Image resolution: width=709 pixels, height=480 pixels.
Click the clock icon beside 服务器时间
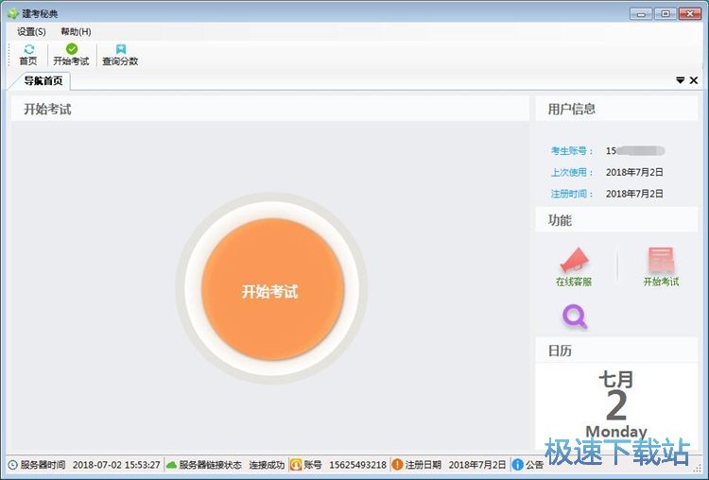[x=12, y=465]
